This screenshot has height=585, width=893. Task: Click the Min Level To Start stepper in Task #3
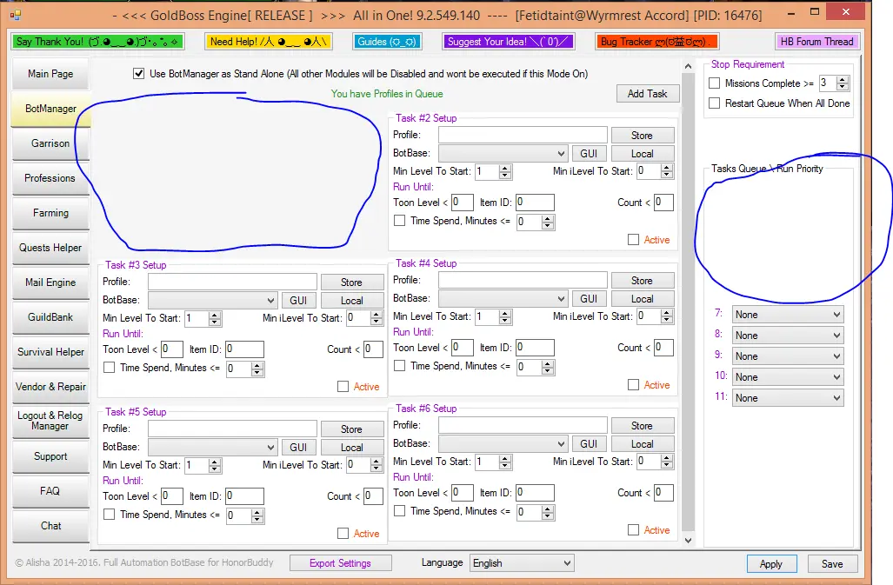216,319
